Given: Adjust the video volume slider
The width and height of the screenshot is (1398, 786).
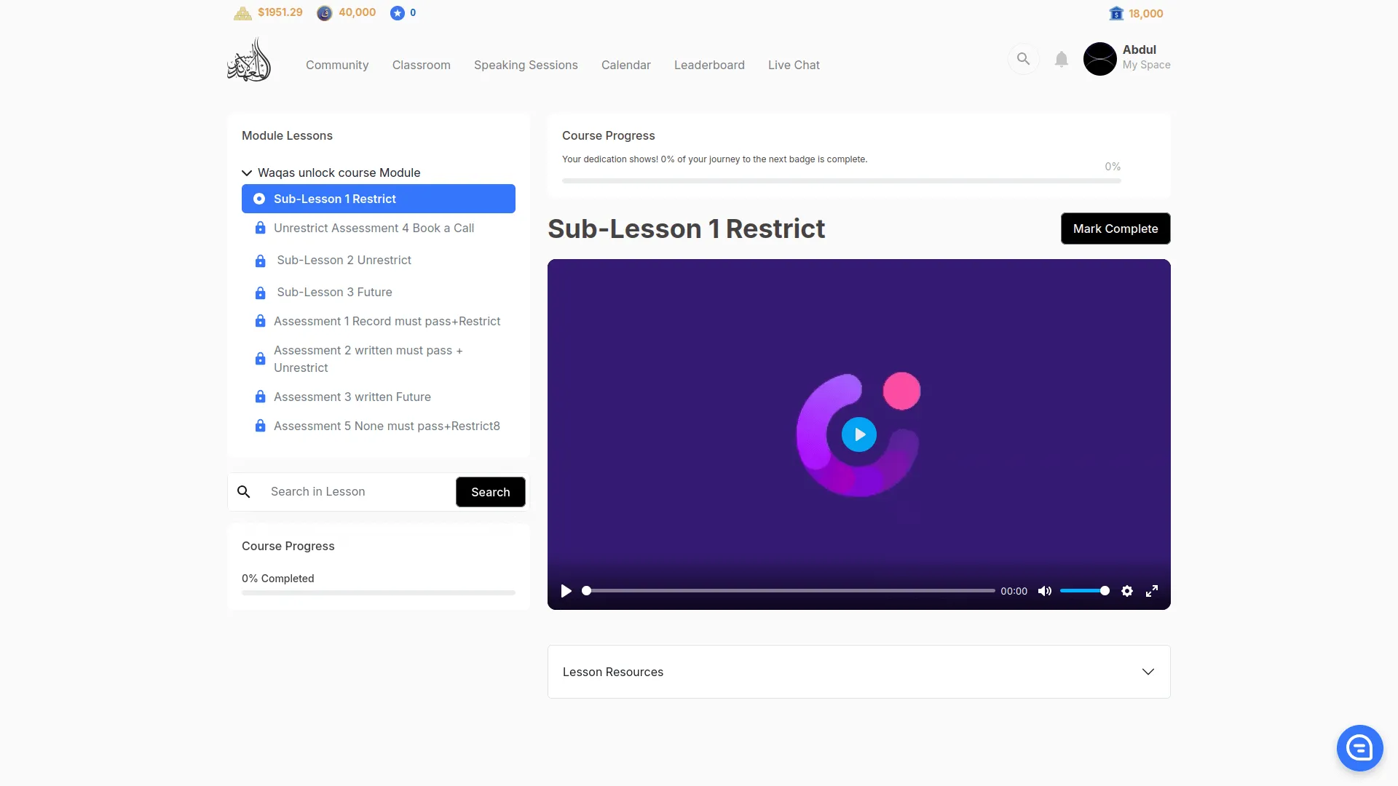Looking at the screenshot, I should (x=1084, y=591).
